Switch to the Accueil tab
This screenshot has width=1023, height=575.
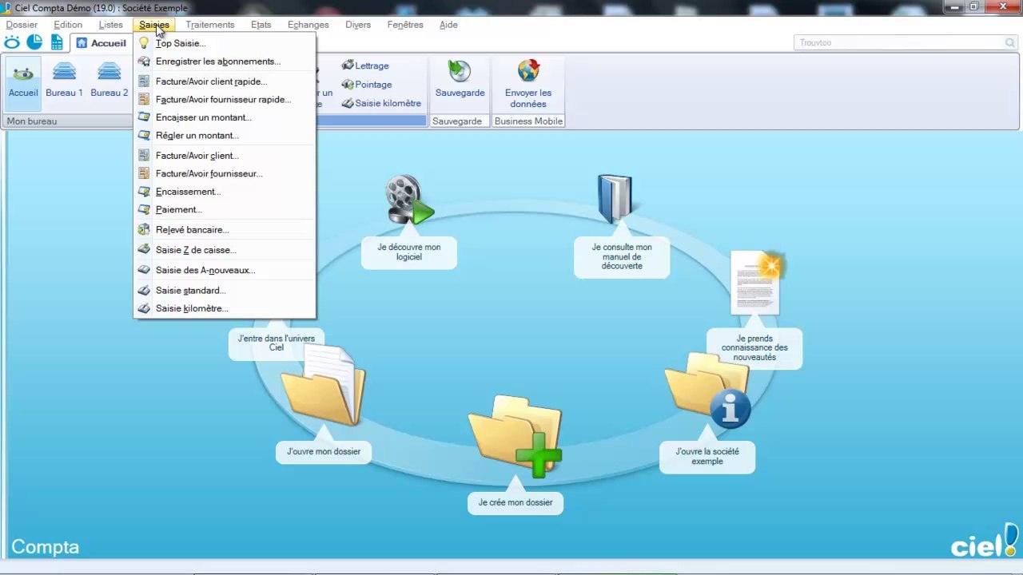[102, 43]
